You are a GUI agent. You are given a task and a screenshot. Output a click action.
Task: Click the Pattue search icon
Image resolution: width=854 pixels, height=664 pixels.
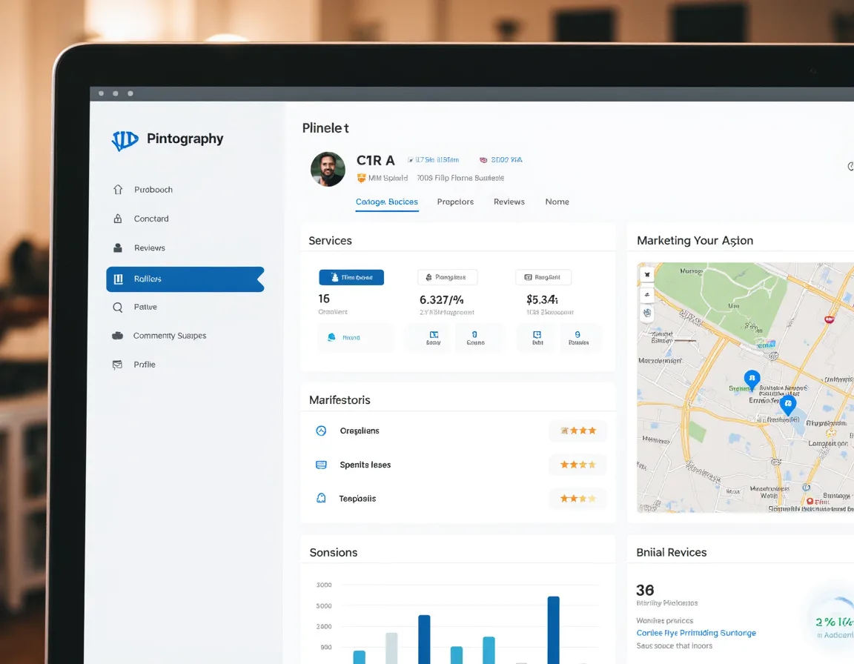tap(118, 307)
